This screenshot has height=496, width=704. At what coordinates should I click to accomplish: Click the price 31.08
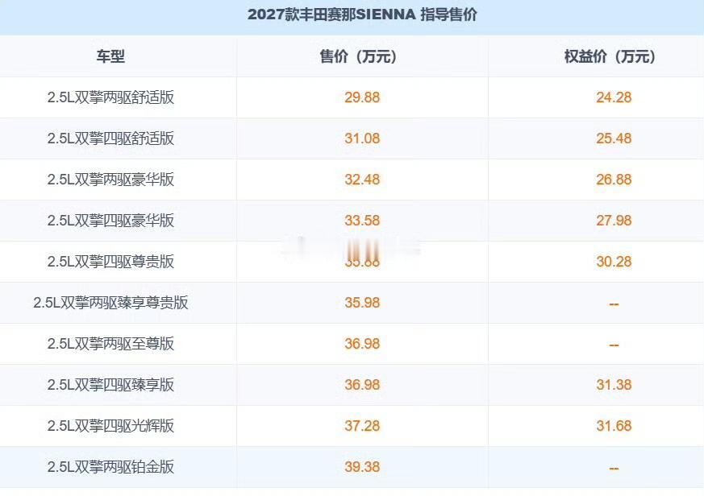click(x=362, y=138)
